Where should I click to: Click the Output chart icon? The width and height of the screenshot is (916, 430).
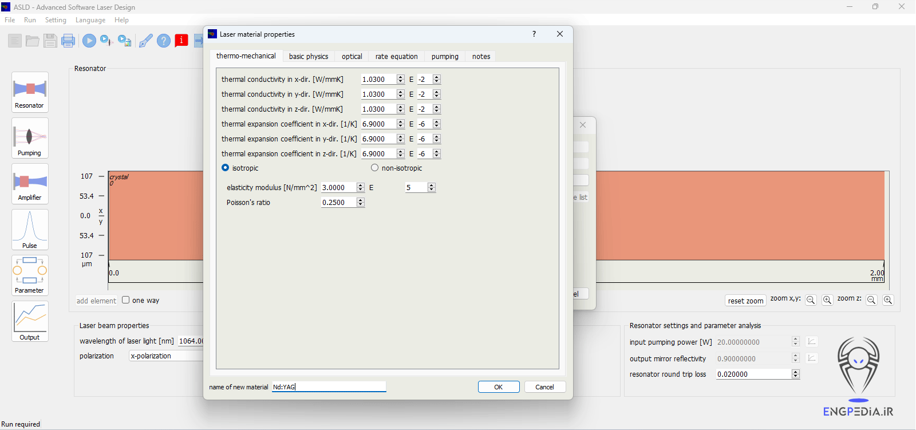pyautogui.click(x=30, y=321)
